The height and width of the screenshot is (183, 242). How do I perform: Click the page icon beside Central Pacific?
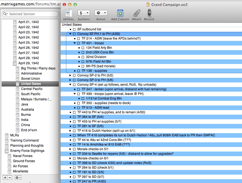point(18,89)
